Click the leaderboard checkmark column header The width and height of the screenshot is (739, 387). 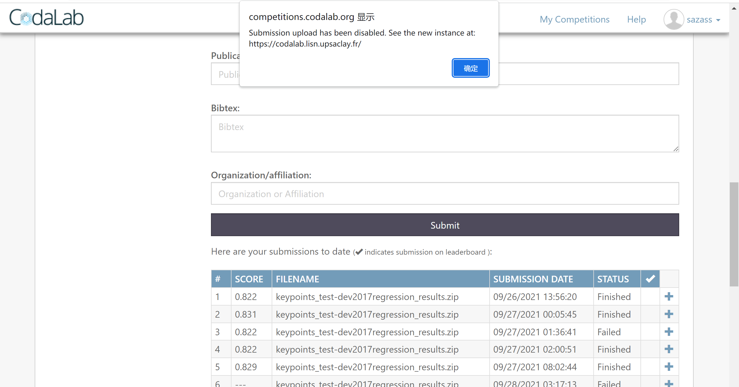(650, 279)
